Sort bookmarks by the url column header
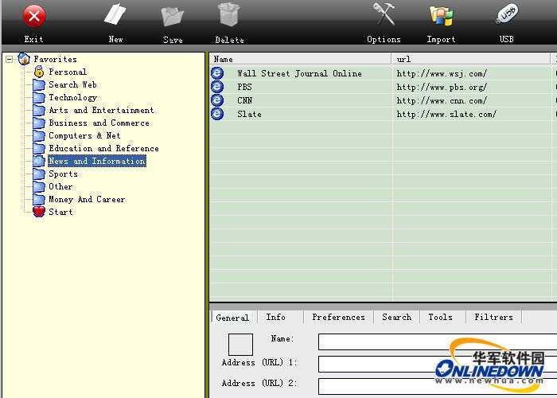557x398 pixels. coord(471,59)
